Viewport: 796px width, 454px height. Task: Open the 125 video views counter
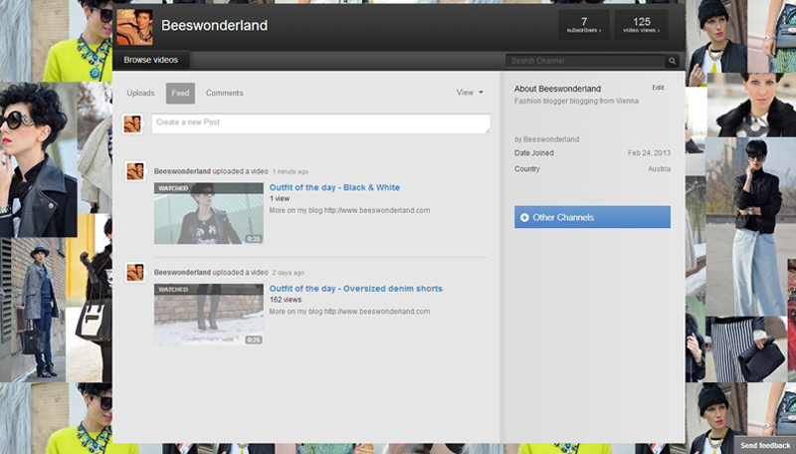coord(641,24)
